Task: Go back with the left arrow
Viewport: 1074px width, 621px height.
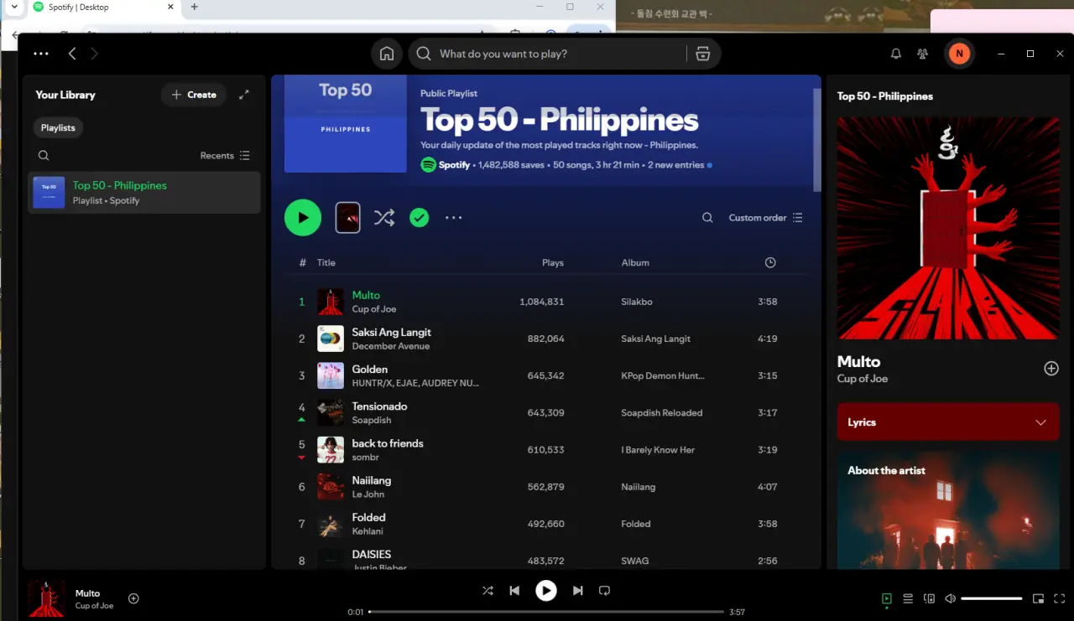Action: click(x=72, y=54)
